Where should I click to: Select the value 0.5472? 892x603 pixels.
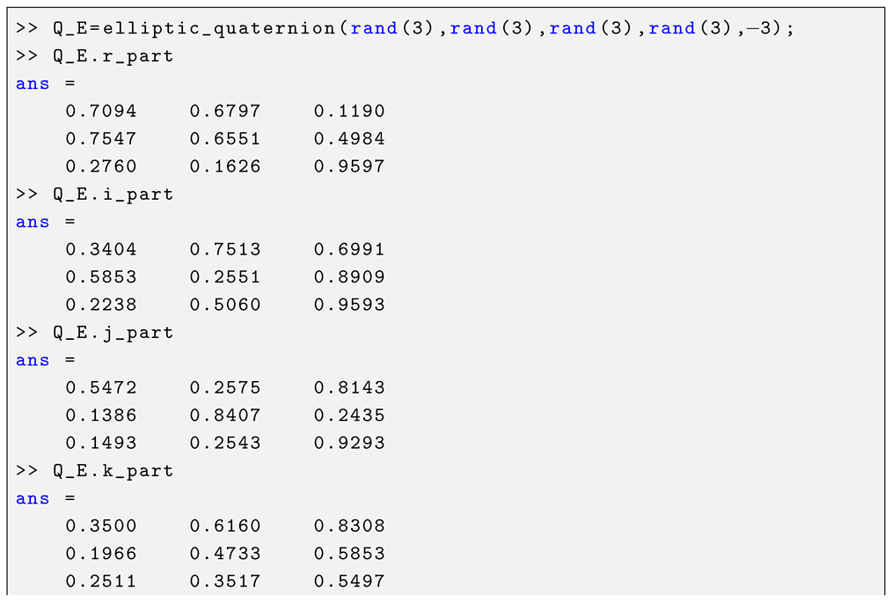tap(101, 388)
